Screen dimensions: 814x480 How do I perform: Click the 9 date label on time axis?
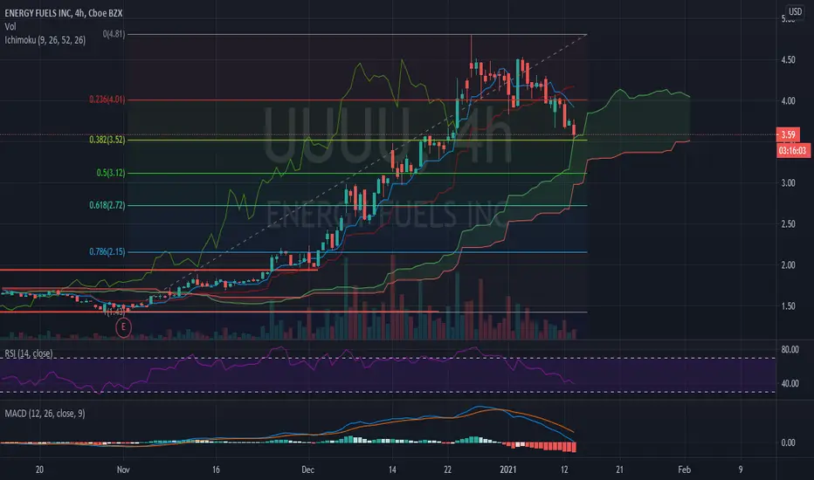click(x=741, y=470)
